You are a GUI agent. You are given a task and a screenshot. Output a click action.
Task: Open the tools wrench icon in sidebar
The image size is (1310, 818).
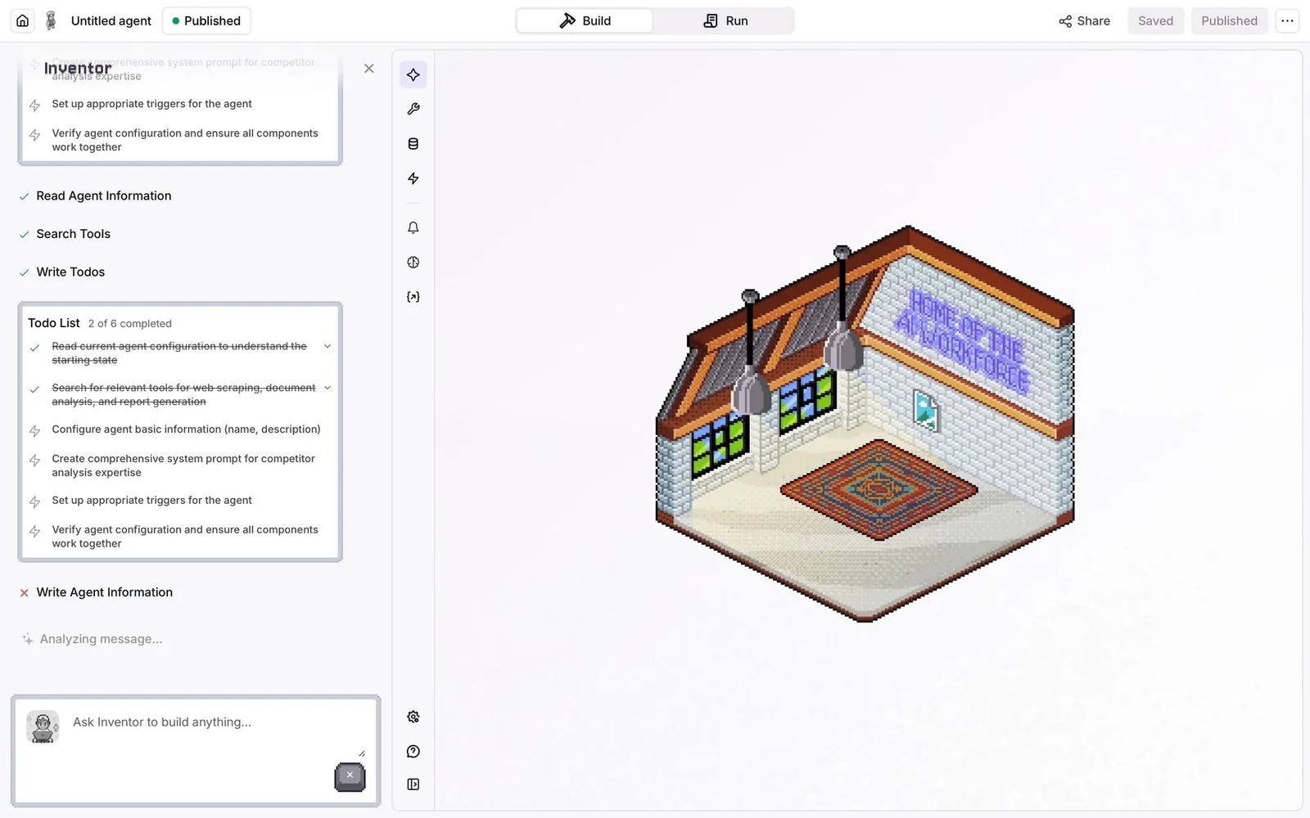point(413,110)
